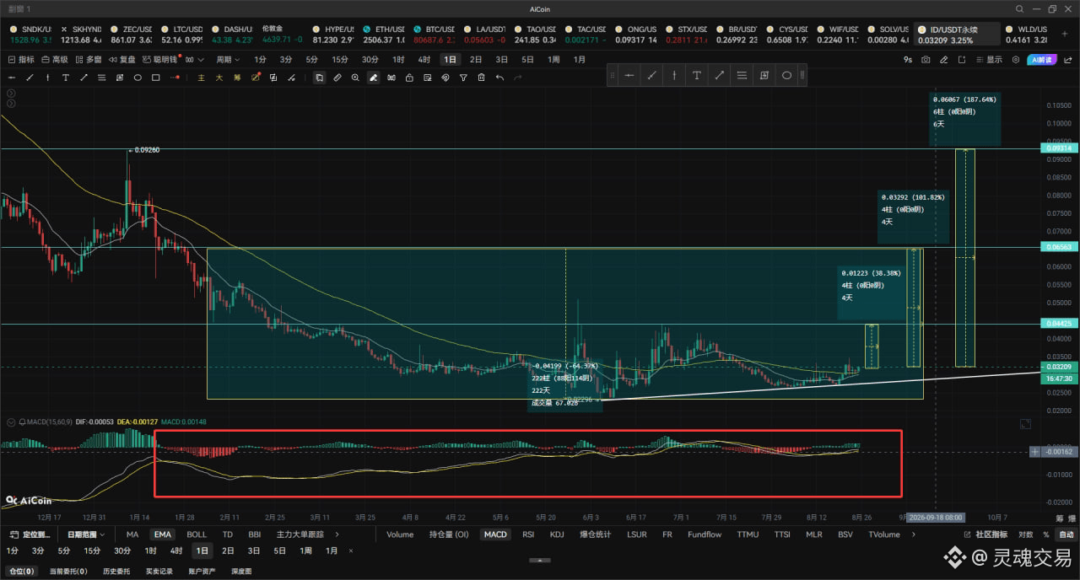1080x580 pixels.
Task: Click the 2026-09-18 08:00 date marker
Action: click(935, 516)
